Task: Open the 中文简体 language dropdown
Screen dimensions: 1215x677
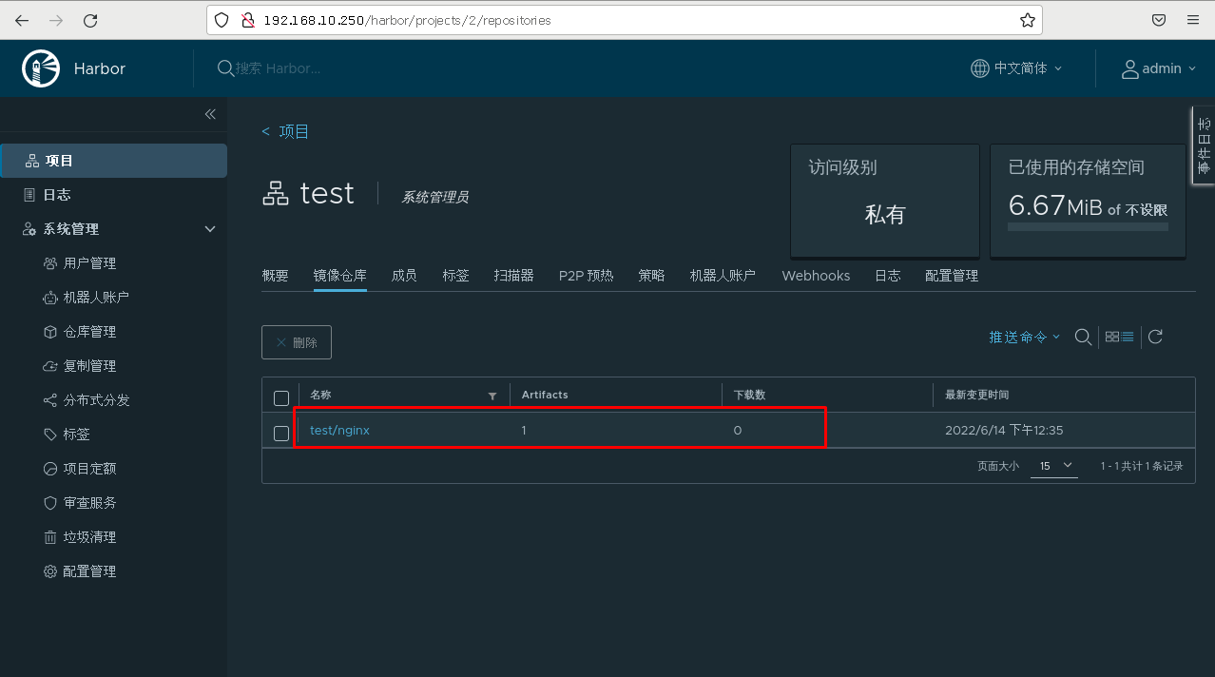Action: pyautogui.click(x=1017, y=68)
